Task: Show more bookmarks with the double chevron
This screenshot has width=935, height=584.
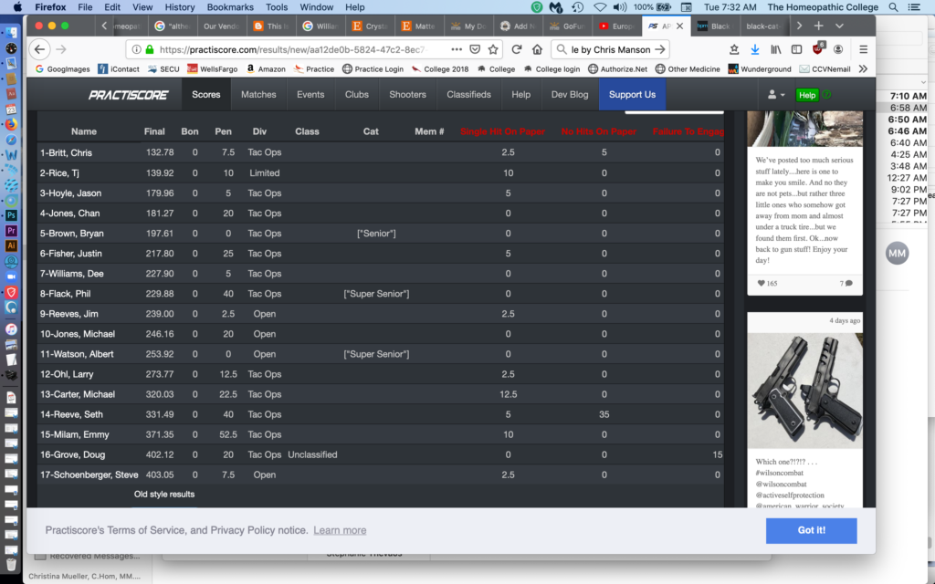Action: coord(863,69)
